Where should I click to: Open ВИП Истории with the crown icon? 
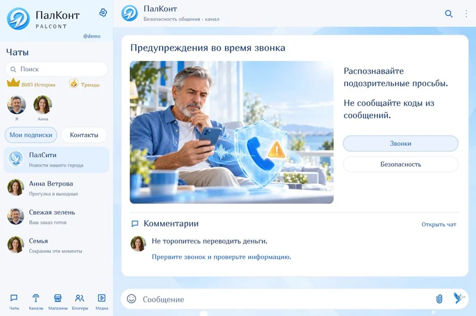(x=13, y=83)
